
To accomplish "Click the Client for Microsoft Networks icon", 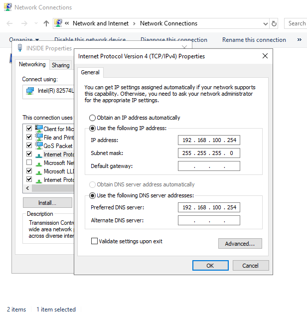I will pos(39,129).
